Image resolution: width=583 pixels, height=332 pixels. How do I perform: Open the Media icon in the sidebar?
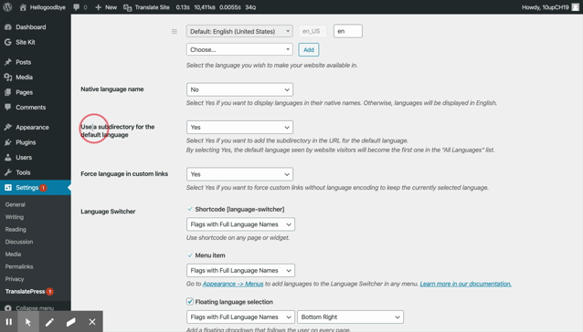pyautogui.click(x=8, y=78)
